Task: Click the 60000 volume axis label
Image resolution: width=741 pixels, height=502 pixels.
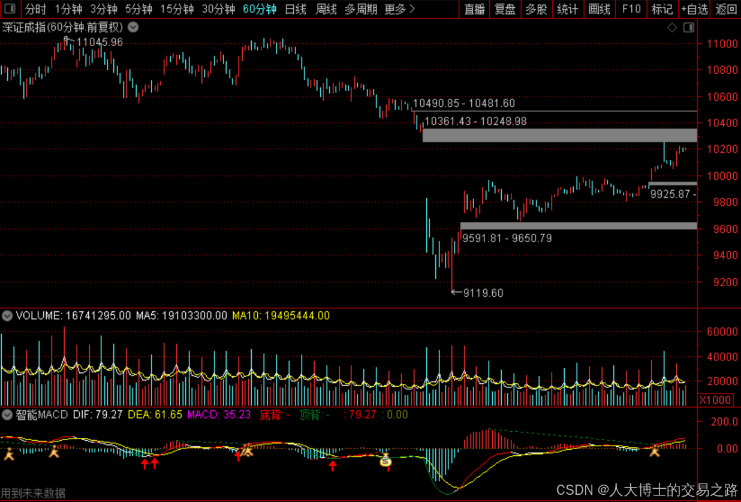Action: point(722,332)
